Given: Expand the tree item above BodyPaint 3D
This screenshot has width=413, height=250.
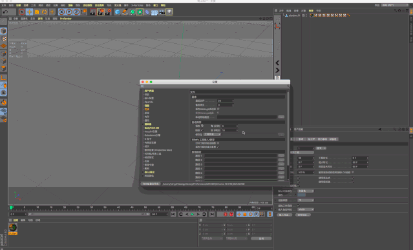Looking at the screenshot, I should [143, 124].
